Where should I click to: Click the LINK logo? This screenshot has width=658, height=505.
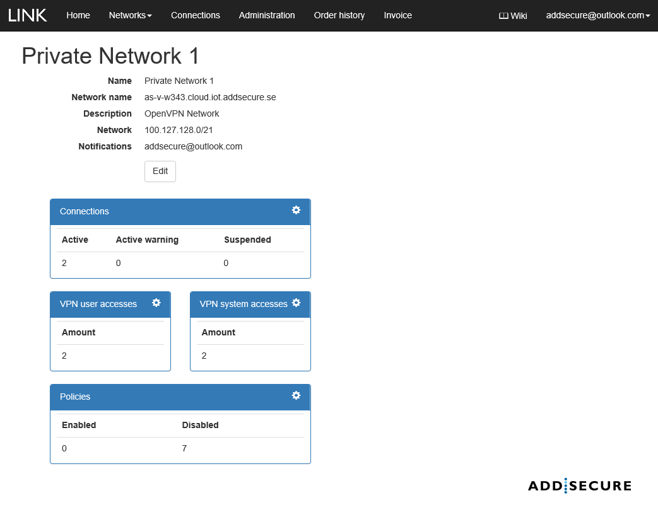tap(28, 15)
